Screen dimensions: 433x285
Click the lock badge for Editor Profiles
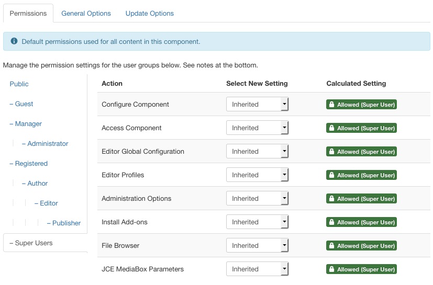coord(361,175)
